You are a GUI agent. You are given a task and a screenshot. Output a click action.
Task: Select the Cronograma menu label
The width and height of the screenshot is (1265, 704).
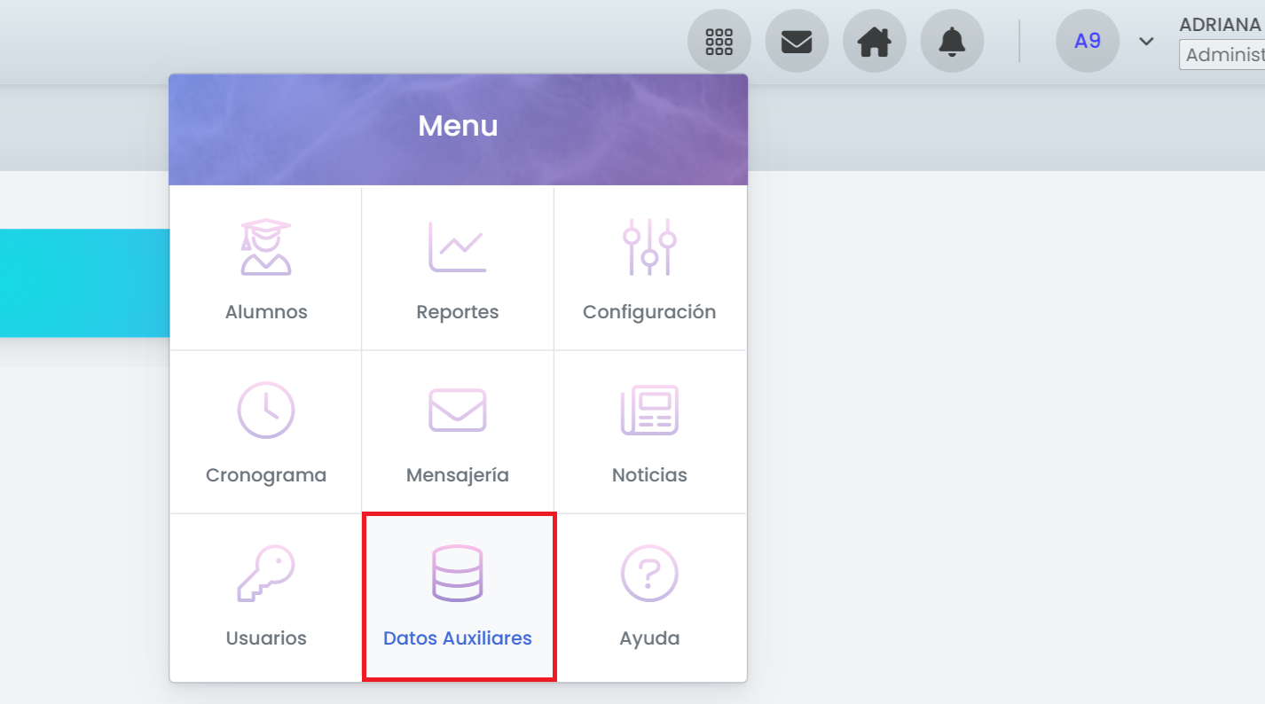coord(266,475)
